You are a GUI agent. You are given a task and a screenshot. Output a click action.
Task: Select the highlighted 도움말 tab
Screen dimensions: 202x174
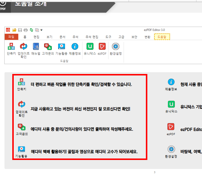(162, 37)
